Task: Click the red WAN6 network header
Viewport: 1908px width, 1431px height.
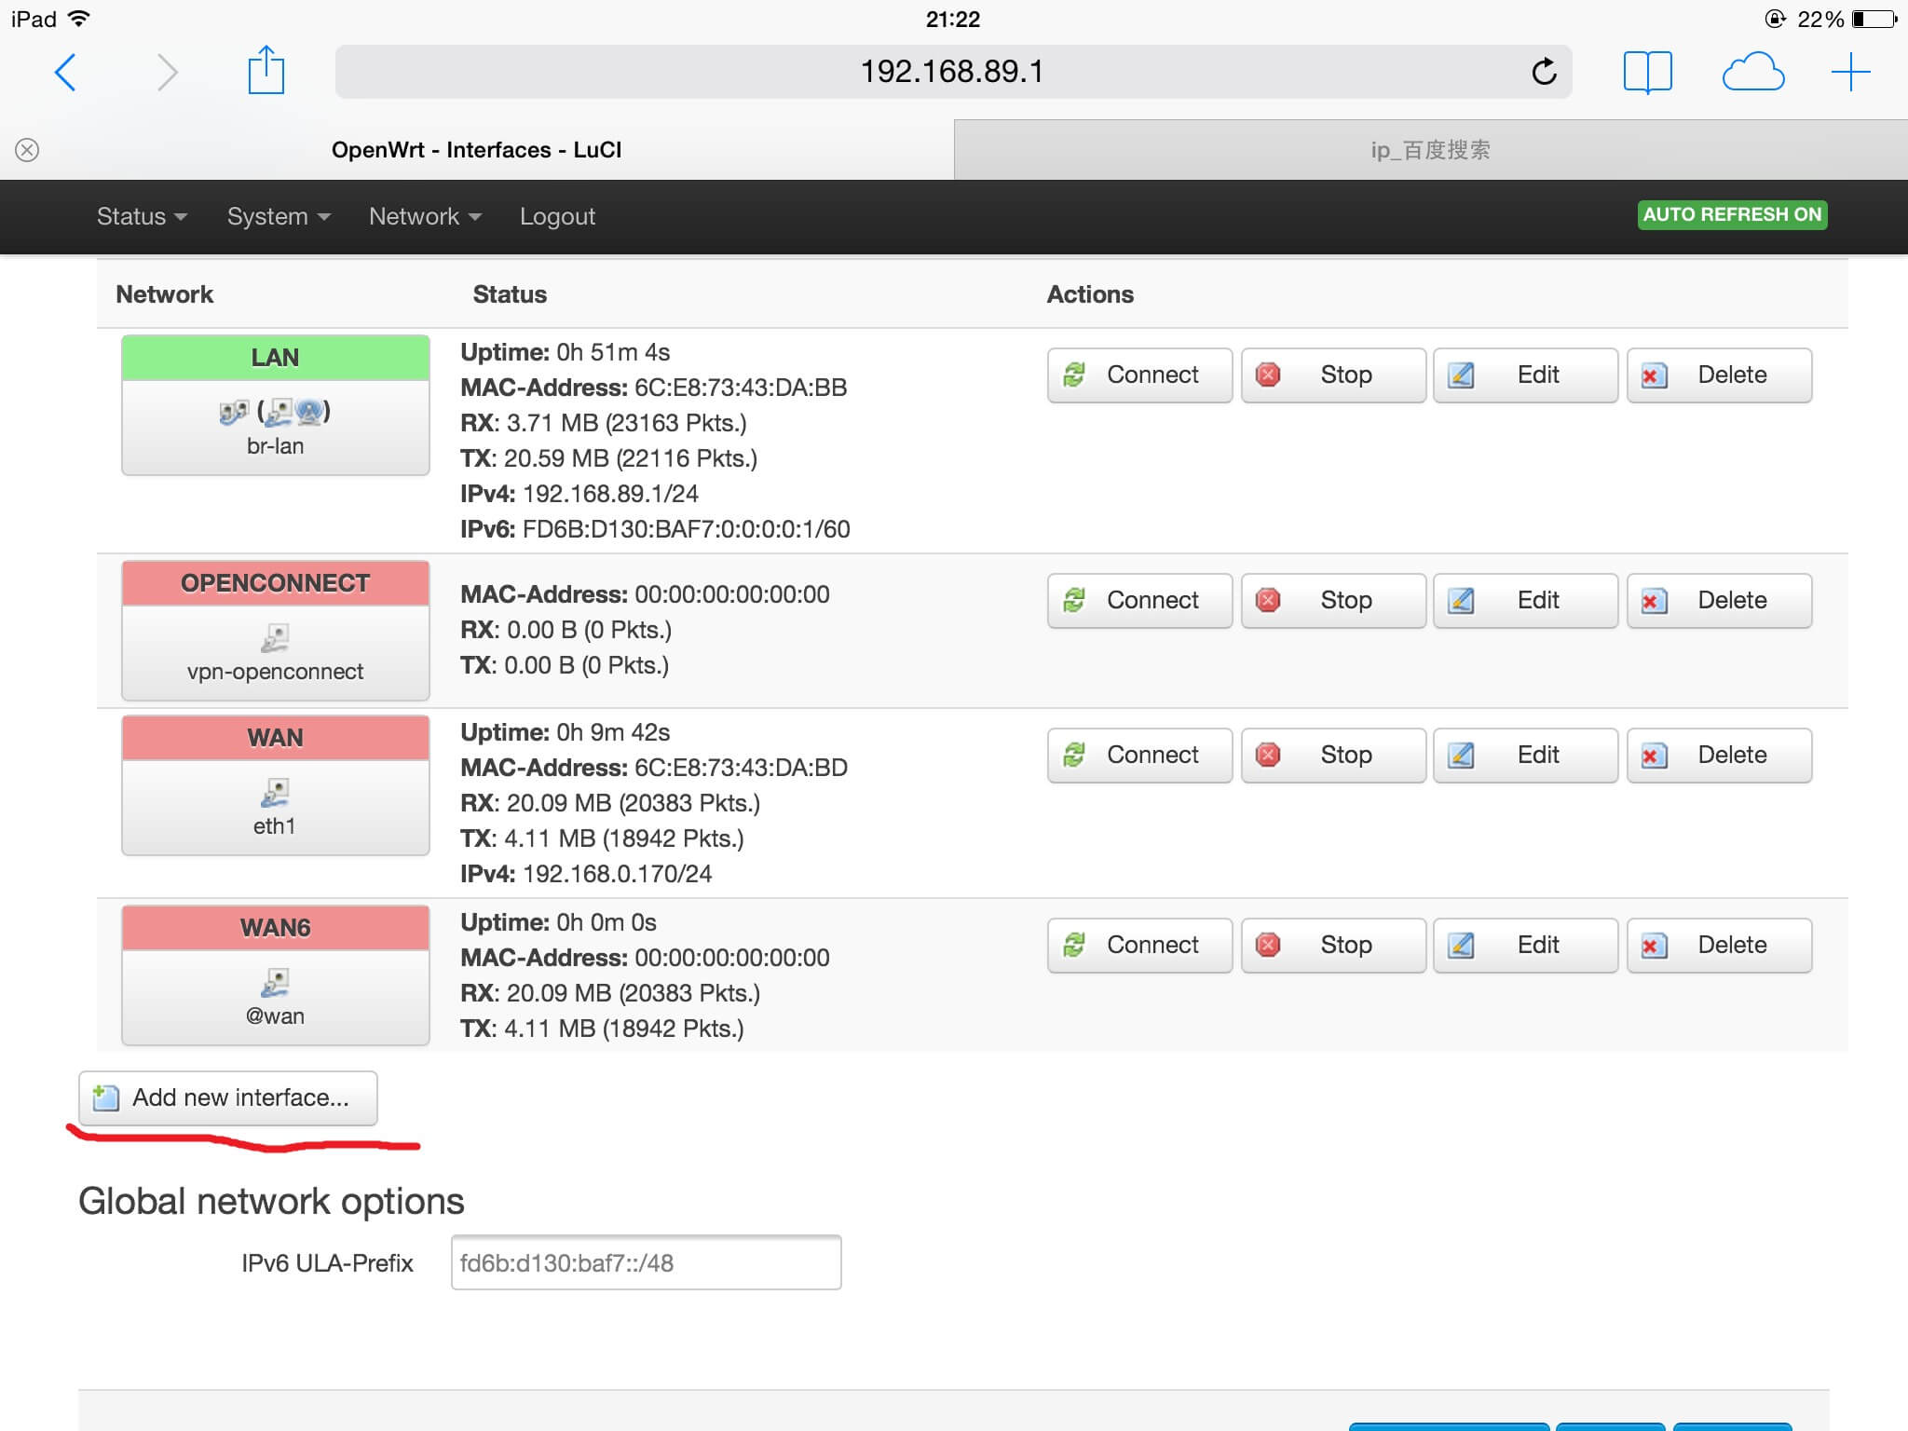Action: tap(275, 928)
